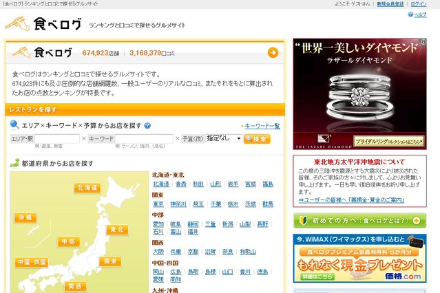The width and height of the screenshot is (440, 293).
Task: Open the 北海道 prefecture link
Action: click(x=161, y=184)
